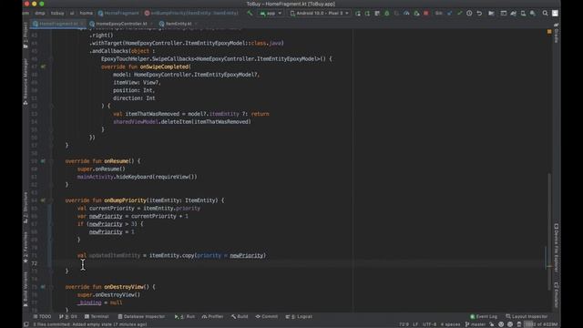Open the TODO tool window
This screenshot has height=328, width=583.
tap(42, 316)
